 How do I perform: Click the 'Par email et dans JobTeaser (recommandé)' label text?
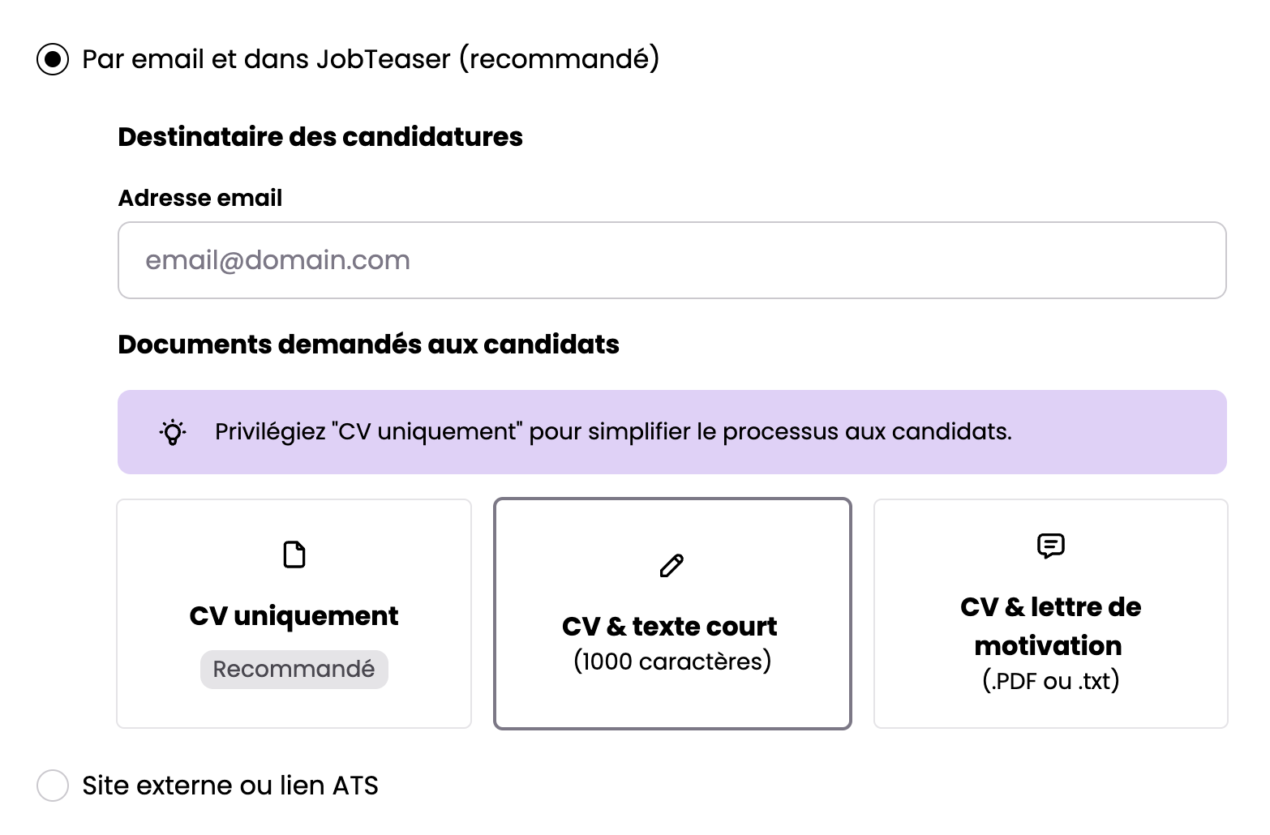tap(371, 59)
